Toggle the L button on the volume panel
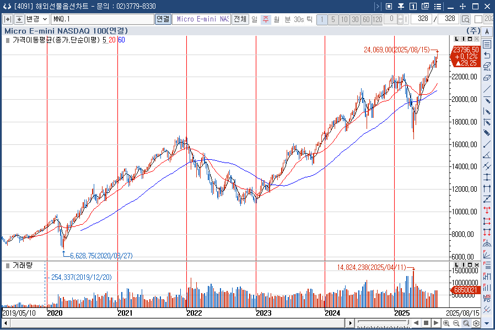This screenshot has height=330, width=495. [456, 264]
